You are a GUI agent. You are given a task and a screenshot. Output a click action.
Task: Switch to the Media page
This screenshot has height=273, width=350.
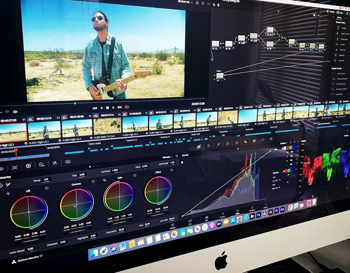(x=172, y=226)
